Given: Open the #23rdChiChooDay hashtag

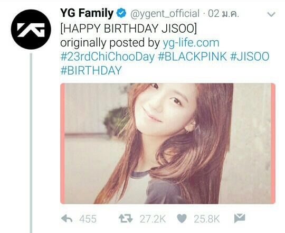Looking at the screenshot, I should pos(108,57).
